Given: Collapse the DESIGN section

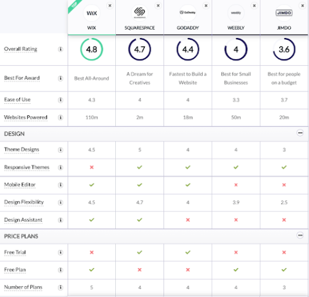Looking at the screenshot, I should pyautogui.click(x=300, y=133).
